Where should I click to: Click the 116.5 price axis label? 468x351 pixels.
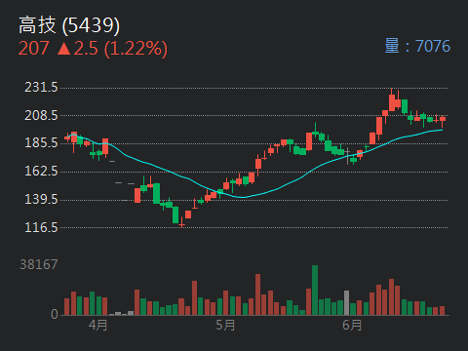41,227
